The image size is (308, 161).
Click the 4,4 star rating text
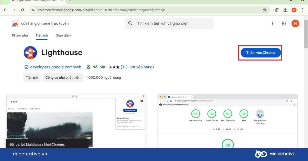[x=114, y=67]
